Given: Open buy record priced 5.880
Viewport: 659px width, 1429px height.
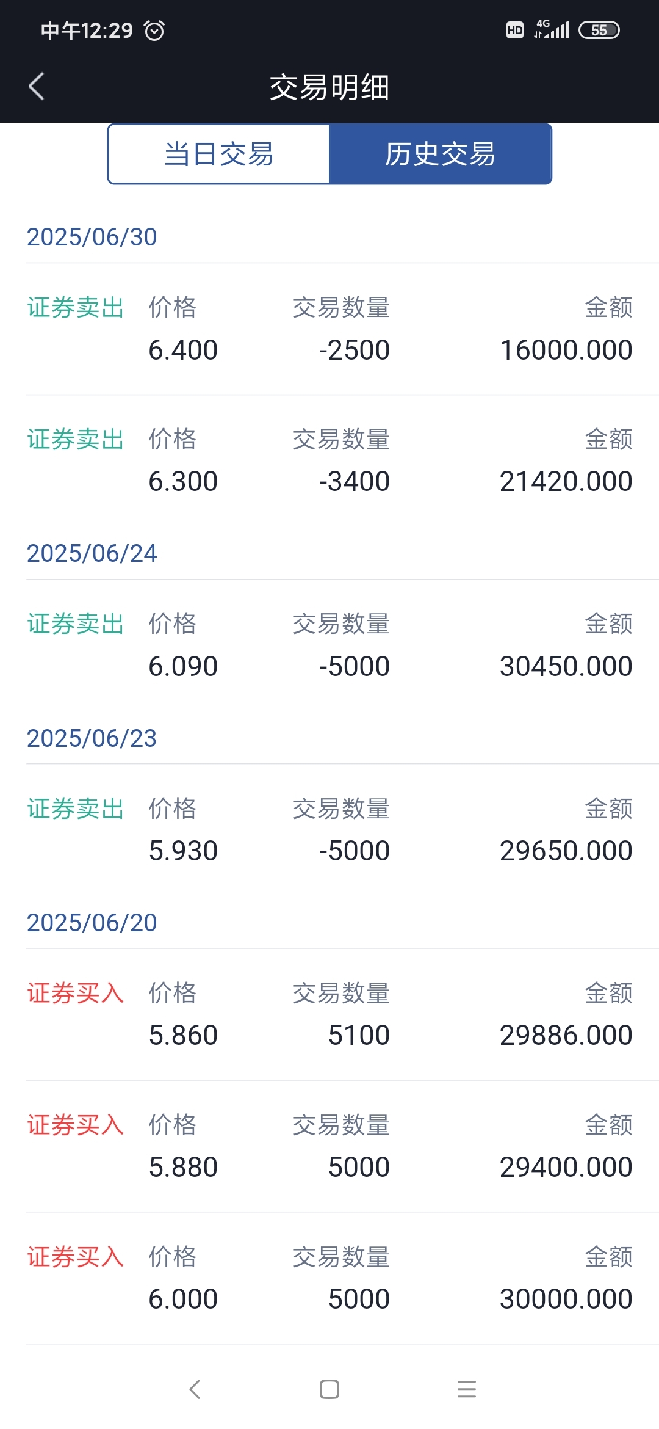Looking at the screenshot, I should (329, 1146).
